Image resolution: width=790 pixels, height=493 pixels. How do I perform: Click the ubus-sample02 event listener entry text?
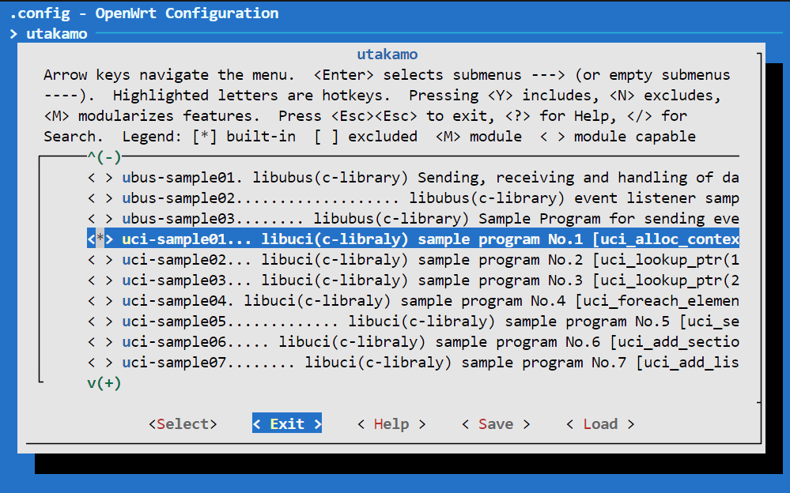[x=431, y=198]
